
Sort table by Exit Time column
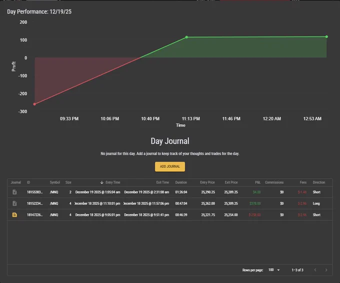tap(162, 182)
